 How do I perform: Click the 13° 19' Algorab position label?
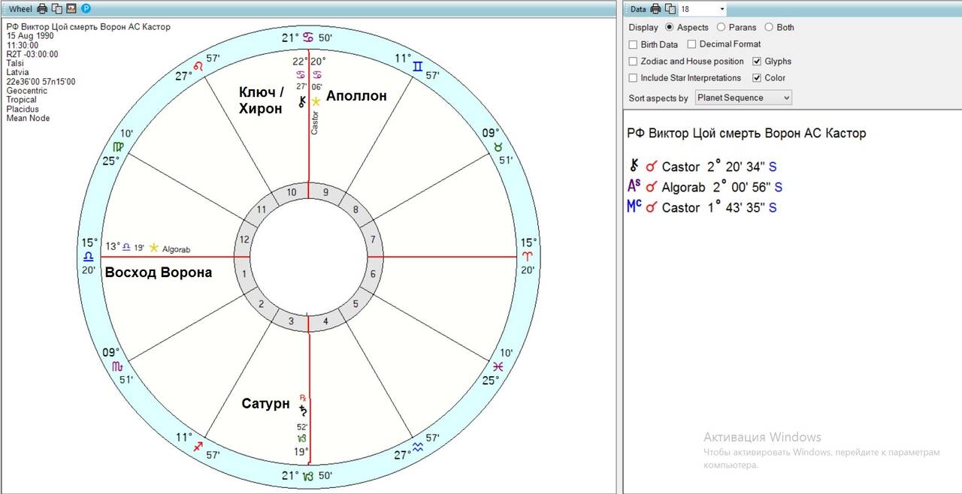tap(124, 247)
